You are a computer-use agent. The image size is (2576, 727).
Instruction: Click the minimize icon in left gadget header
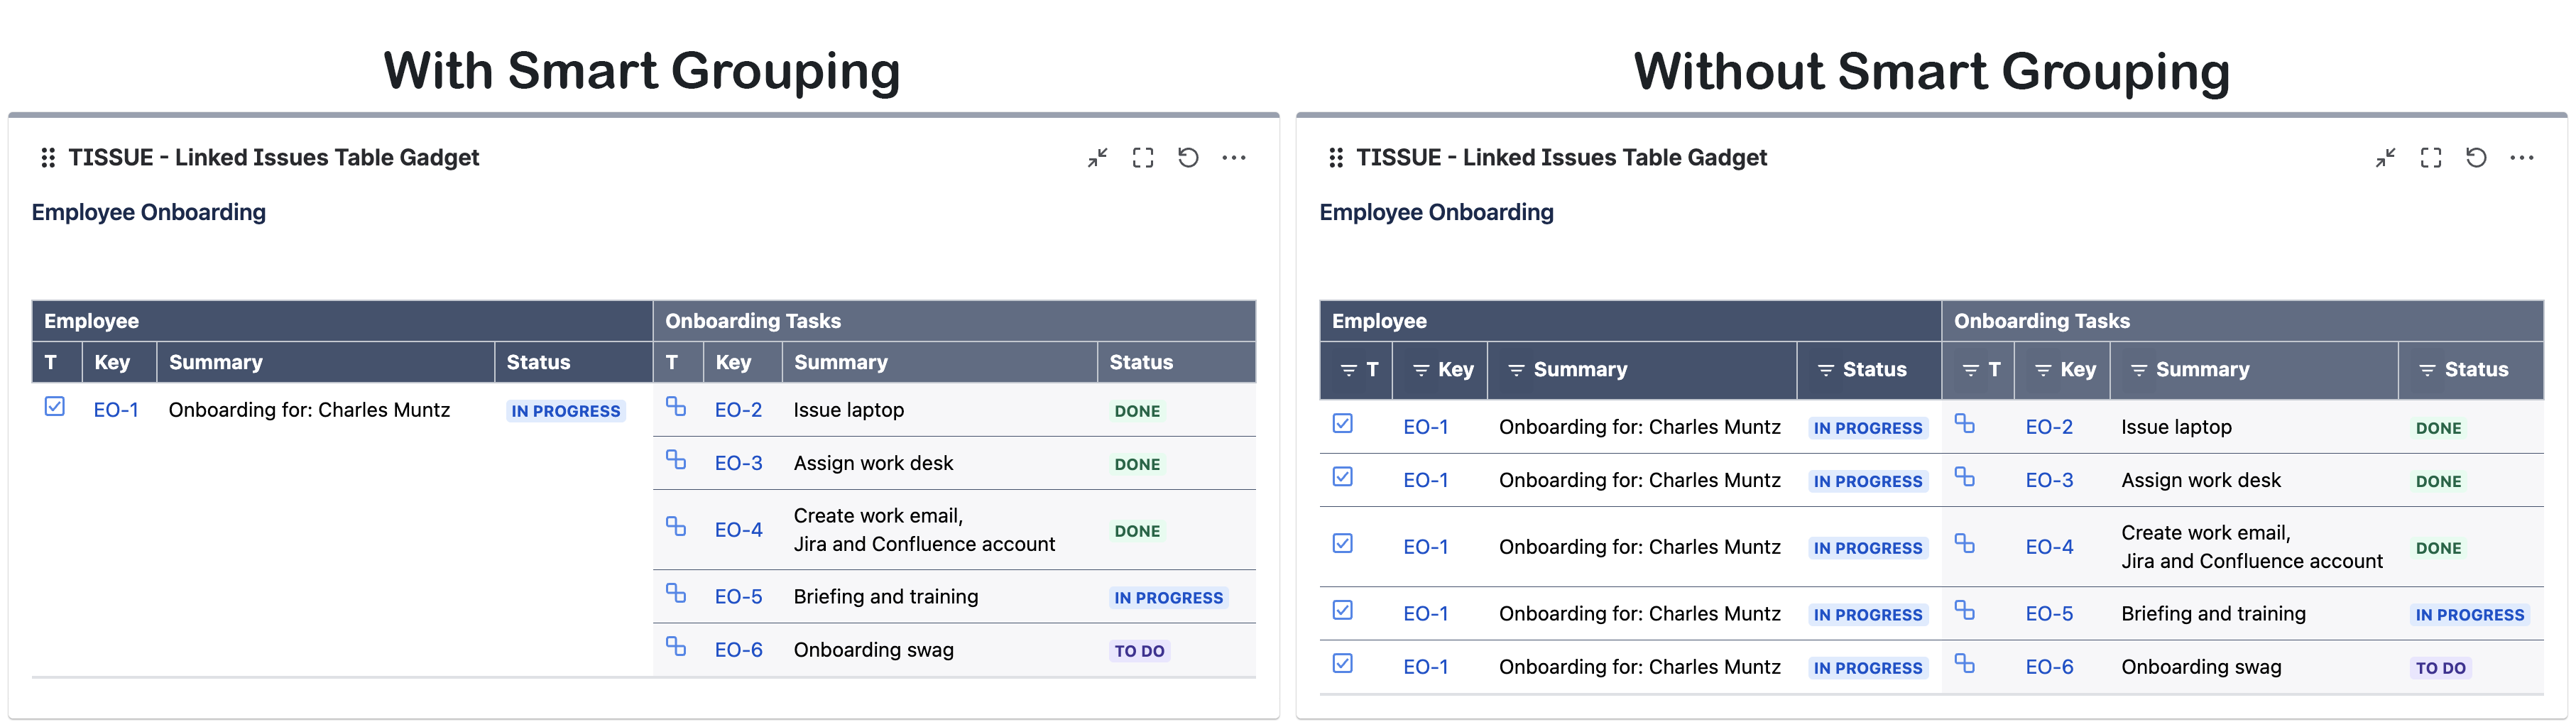(x=1097, y=158)
